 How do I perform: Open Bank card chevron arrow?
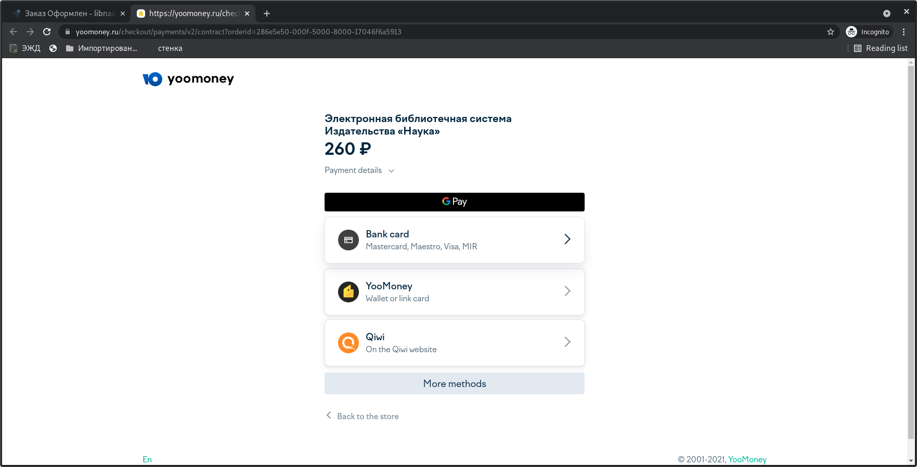click(x=567, y=239)
